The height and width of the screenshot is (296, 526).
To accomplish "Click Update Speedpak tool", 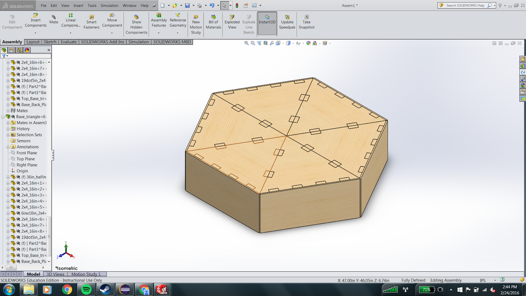I will tap(287, 22).
